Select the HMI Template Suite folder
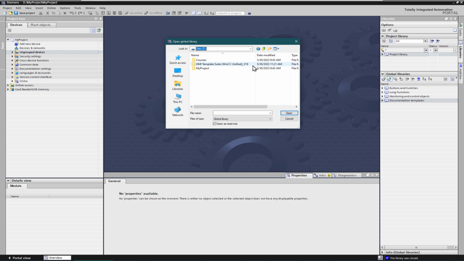464x261 pixels. point(222,64)
